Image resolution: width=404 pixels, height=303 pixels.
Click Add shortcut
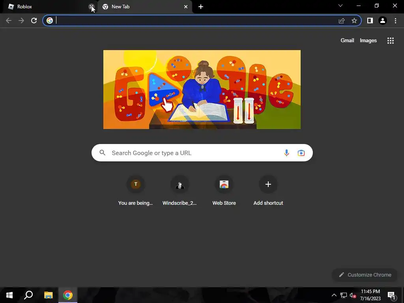(268, 191)
